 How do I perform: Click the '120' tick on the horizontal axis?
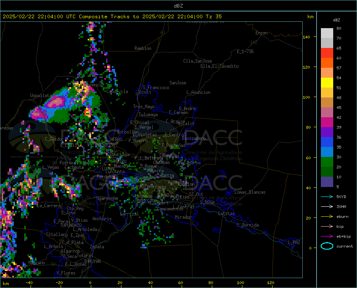pyautogui.click(x=271, y=282)
